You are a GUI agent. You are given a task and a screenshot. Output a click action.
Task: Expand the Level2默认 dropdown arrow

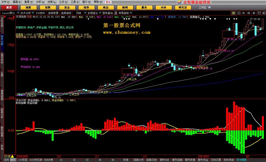[18, 13]
